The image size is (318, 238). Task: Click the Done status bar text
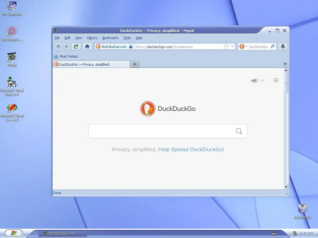[x=57, y=193]
